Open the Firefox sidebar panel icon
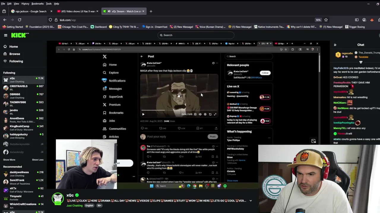 click(357, 20)
